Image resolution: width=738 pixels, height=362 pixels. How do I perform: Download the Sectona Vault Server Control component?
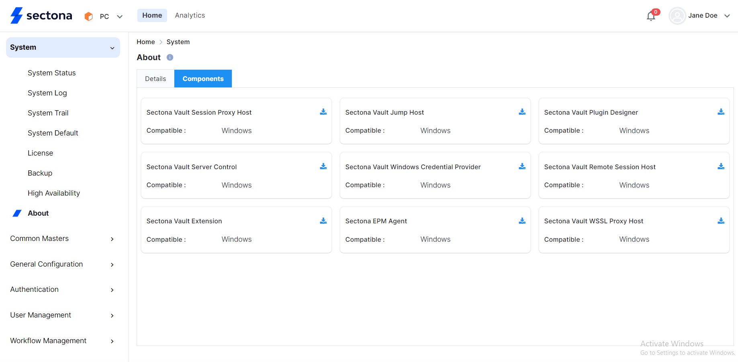coord(323,166)
